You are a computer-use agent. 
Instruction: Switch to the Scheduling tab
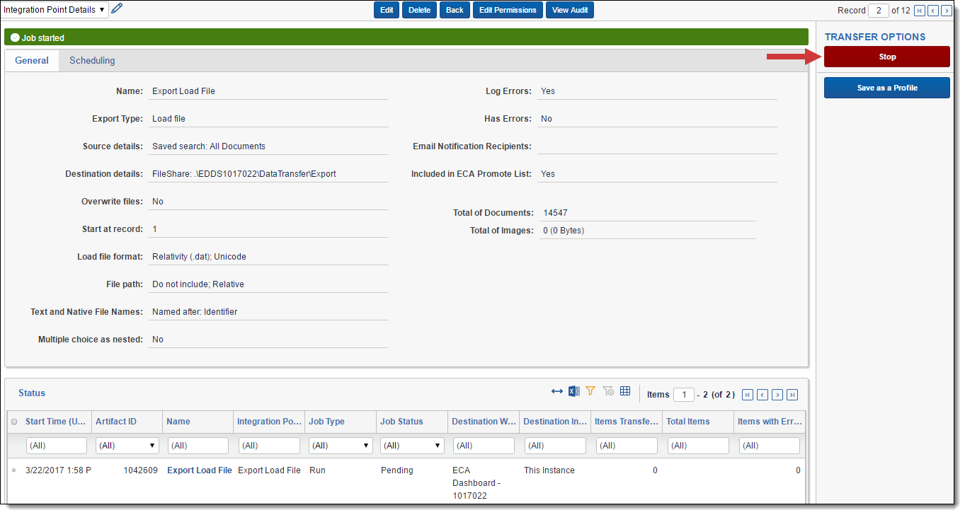[x=92, y=61]
